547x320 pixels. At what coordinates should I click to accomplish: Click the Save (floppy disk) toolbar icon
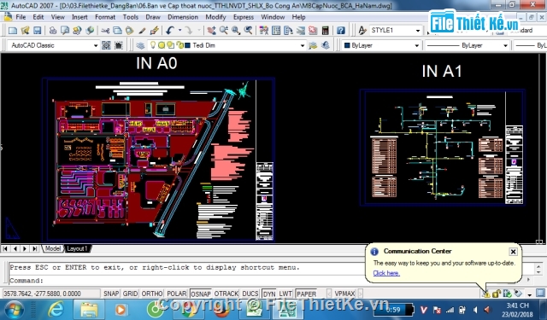[x=38, y=31]
